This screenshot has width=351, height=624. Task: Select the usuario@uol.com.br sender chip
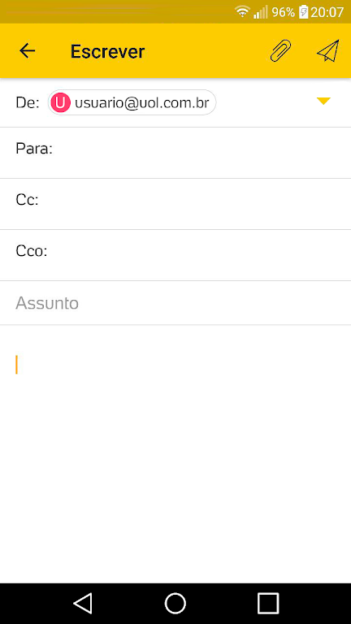132,102
